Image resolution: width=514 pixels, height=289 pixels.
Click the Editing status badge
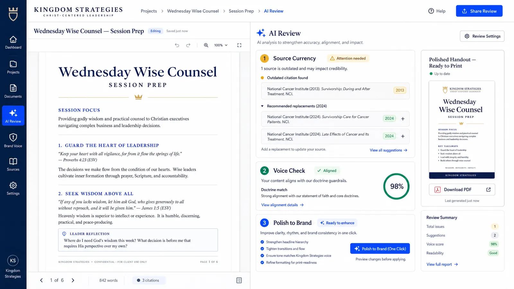click(x=155, y=31)
